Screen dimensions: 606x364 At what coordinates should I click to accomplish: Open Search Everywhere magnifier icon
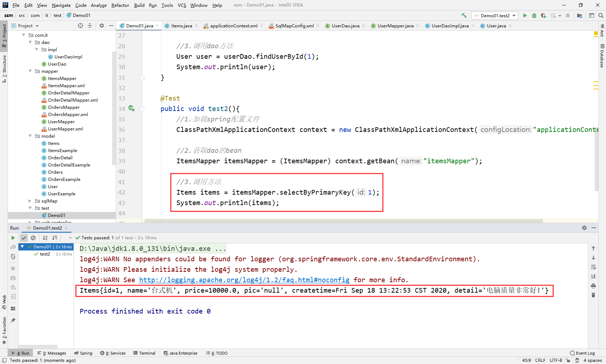click(x=601, y=15)
